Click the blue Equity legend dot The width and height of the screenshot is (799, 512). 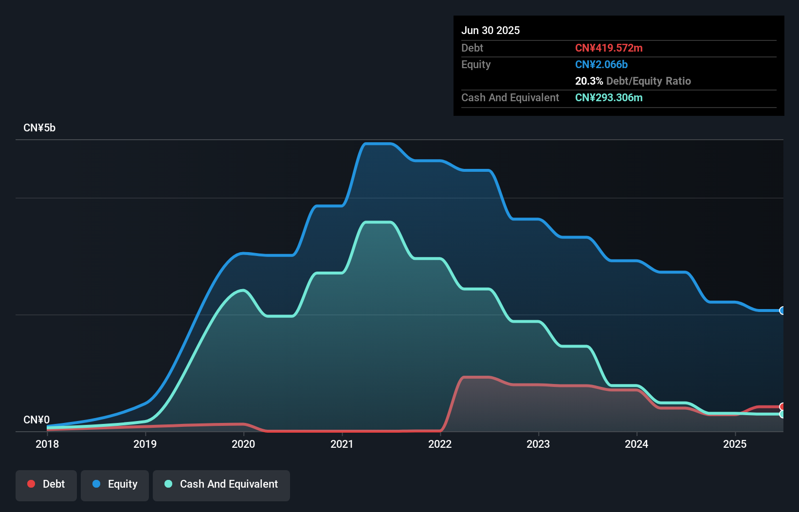pos(96,484)
